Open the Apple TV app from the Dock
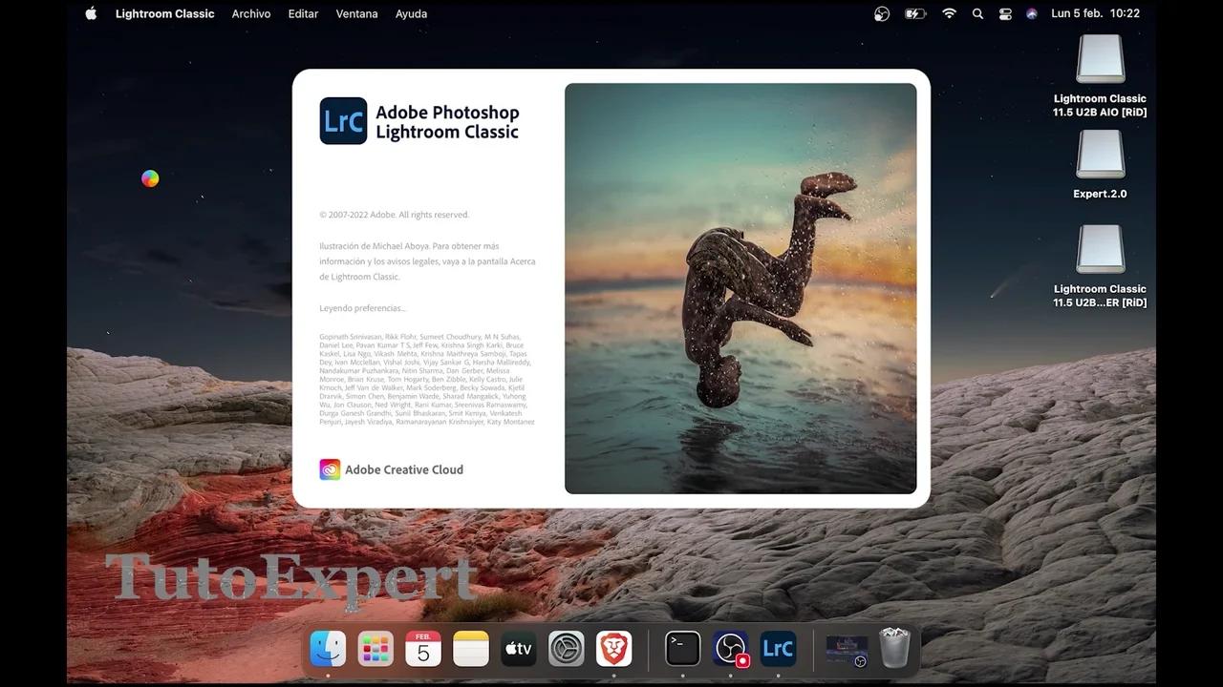Viewport: 1223px width, 687px height. [519, 649]
